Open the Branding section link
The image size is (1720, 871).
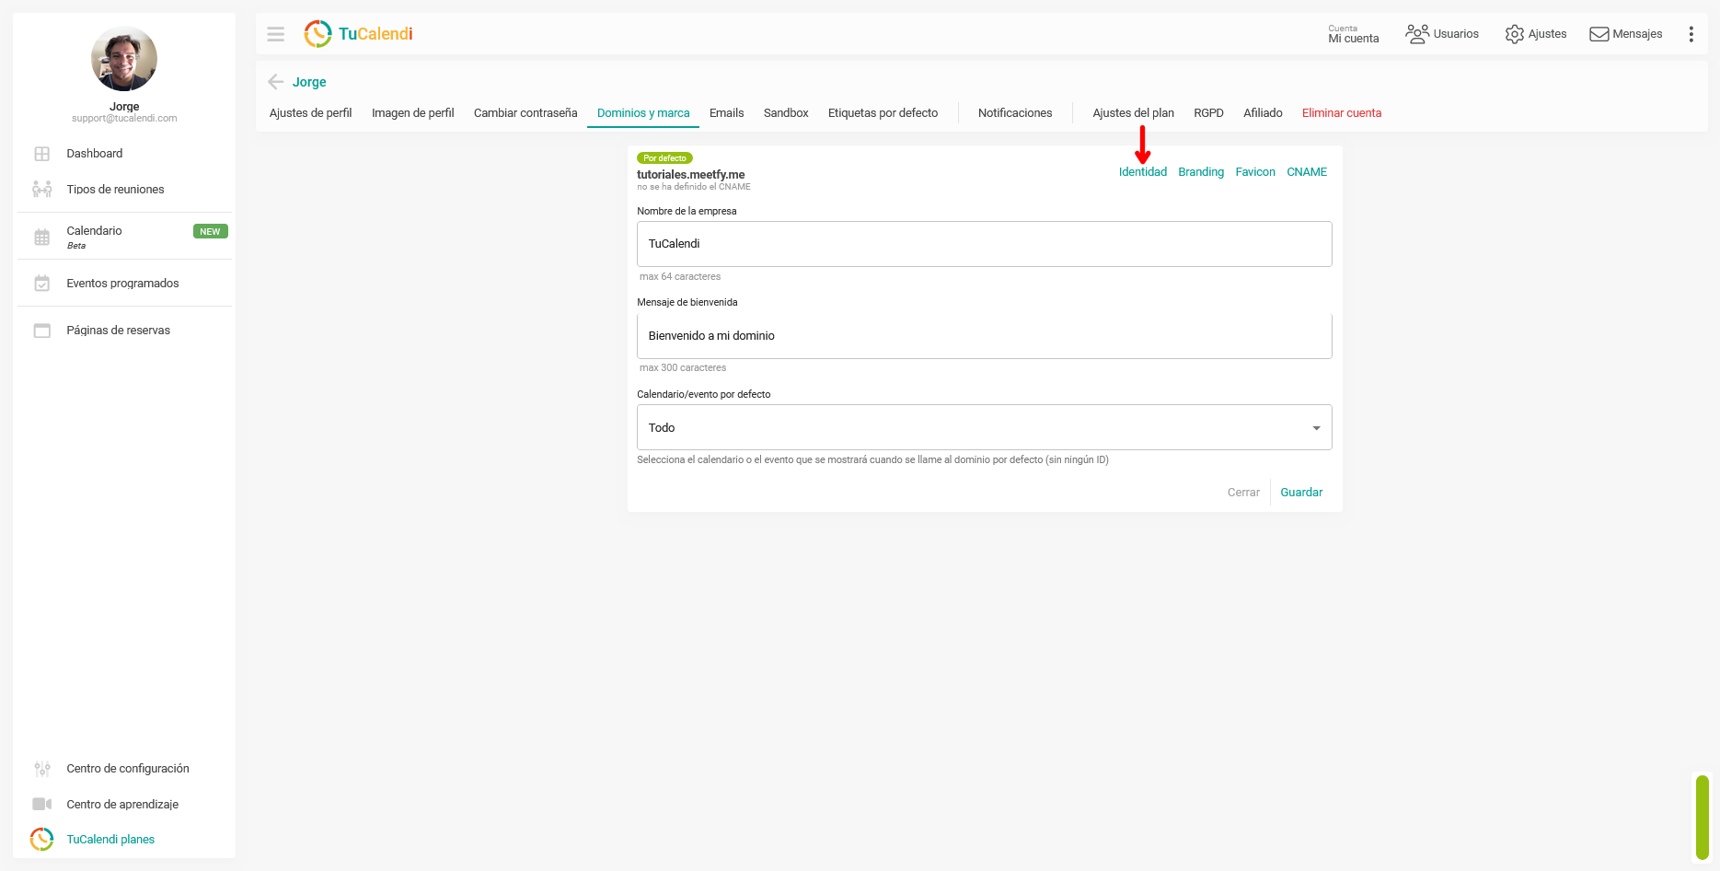tap(1201, 172)
